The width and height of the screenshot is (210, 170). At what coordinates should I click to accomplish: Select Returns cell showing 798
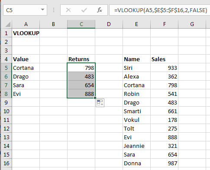[x=81, y=68]
